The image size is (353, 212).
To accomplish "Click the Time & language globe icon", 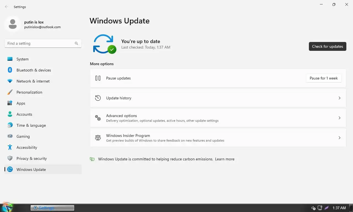I will 10,125.
